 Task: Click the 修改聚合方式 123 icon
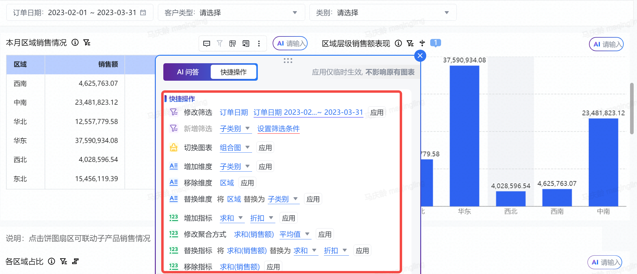click(174, 234)
